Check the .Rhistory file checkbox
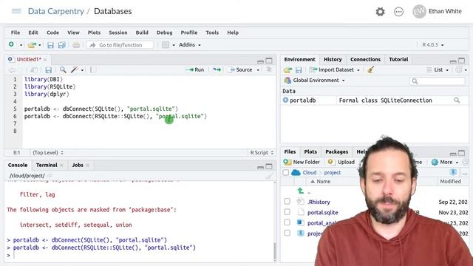Viewport: 473px width, 266px height. [287, 202]
